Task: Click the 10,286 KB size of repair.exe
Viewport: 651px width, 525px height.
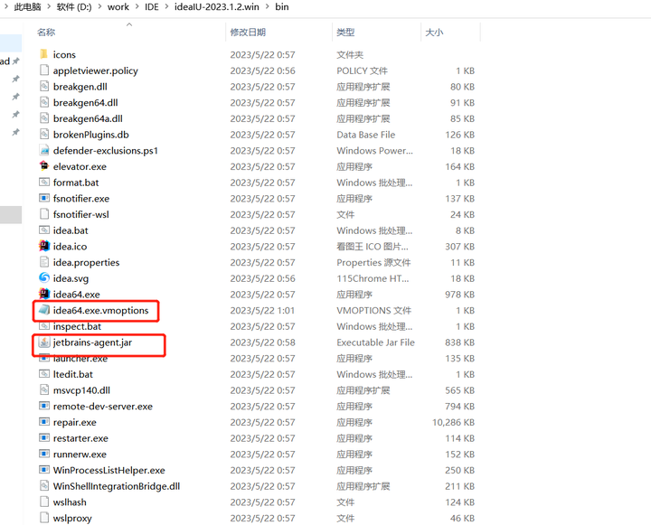Action: coord(453,422)
